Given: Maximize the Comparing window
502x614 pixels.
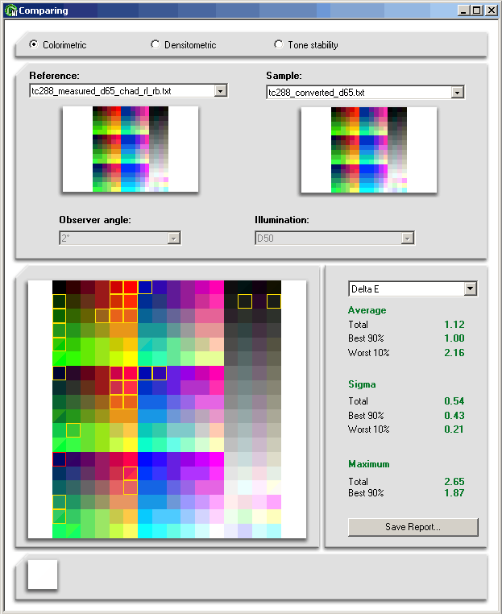Looking at the screenshot, I should click(x=477, y=10).
